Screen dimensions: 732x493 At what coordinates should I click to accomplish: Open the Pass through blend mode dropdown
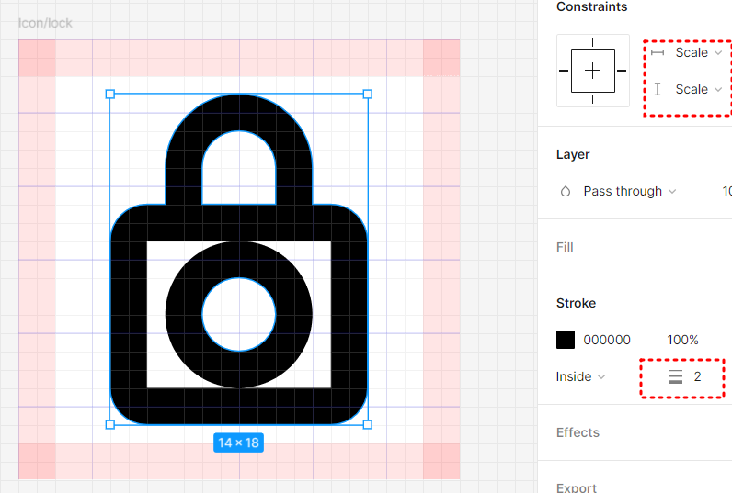pos(629,191)
